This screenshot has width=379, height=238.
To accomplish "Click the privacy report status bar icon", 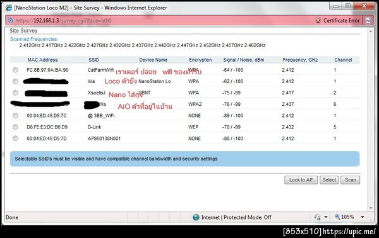I will click(x=317, y=217).
